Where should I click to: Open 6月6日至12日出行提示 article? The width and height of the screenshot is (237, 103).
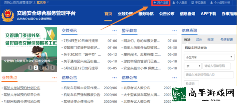coord(81,68)
